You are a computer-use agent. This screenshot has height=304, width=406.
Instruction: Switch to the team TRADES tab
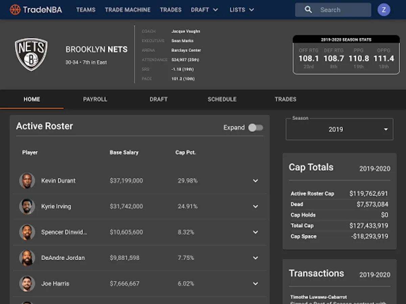(x=286, y=99)
